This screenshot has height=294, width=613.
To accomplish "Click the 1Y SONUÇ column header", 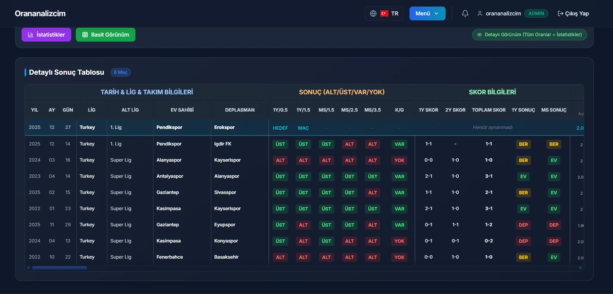I will 523,110.
